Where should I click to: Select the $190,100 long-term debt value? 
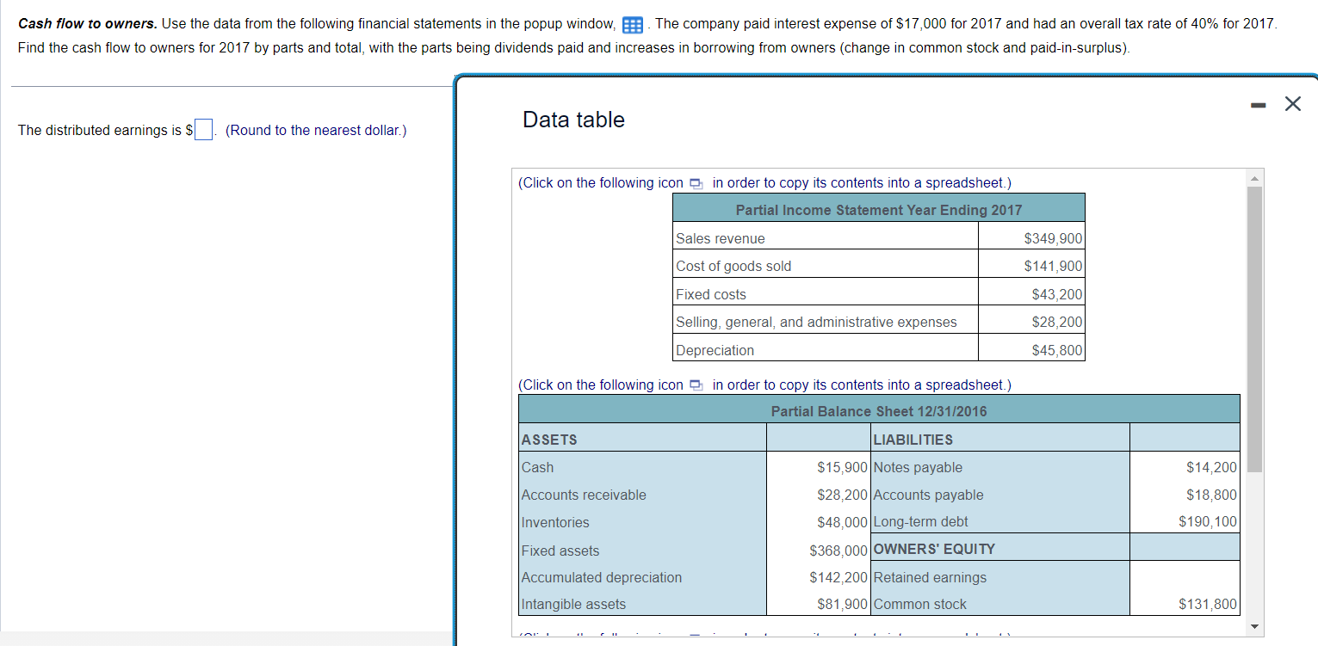(x=1208, y=521)
